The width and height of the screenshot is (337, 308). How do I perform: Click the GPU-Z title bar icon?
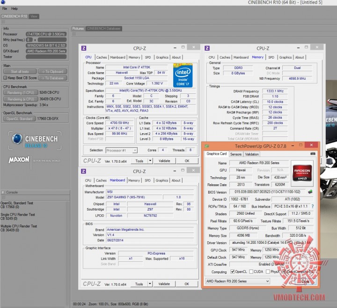(x=207, y=146)
